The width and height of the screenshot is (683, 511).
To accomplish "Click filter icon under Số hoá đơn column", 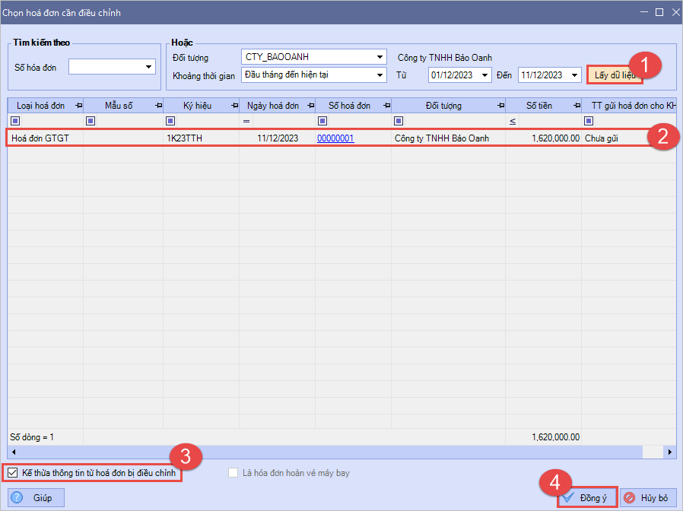I will (x=322, y=121).
